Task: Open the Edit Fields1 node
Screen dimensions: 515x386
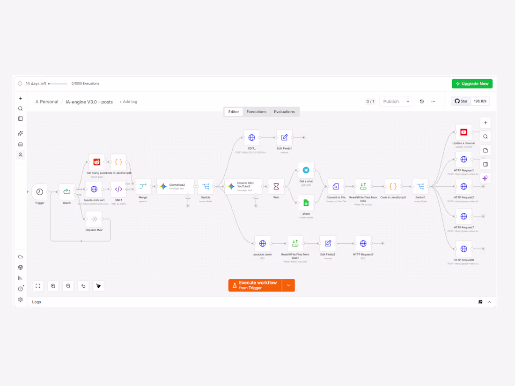Action: [x=285, y=138]
